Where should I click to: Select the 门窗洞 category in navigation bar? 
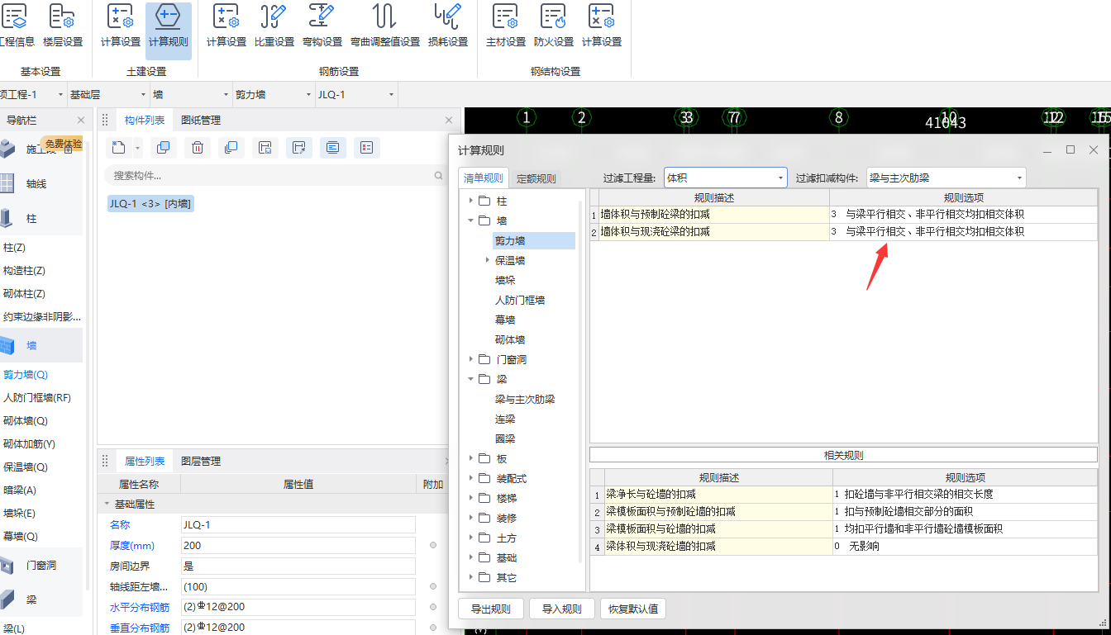(41, 566)
